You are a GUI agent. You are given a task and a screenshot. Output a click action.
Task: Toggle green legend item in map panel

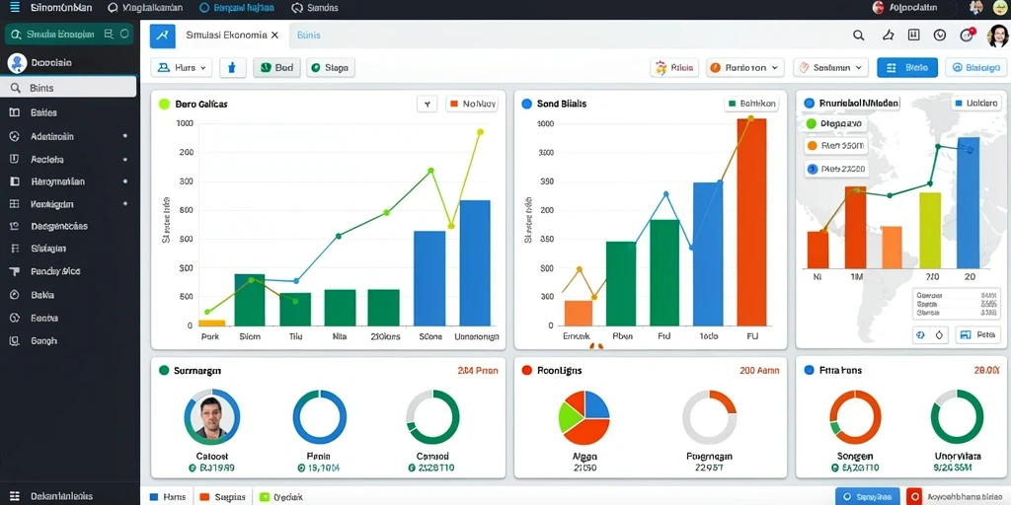pos(835,123)
